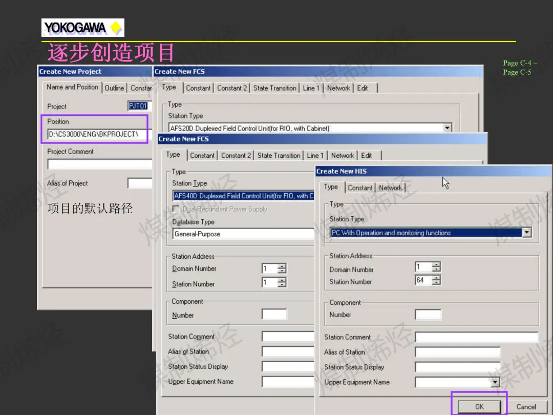Click FCS Alias of Station field

click(x=288, y=351)
